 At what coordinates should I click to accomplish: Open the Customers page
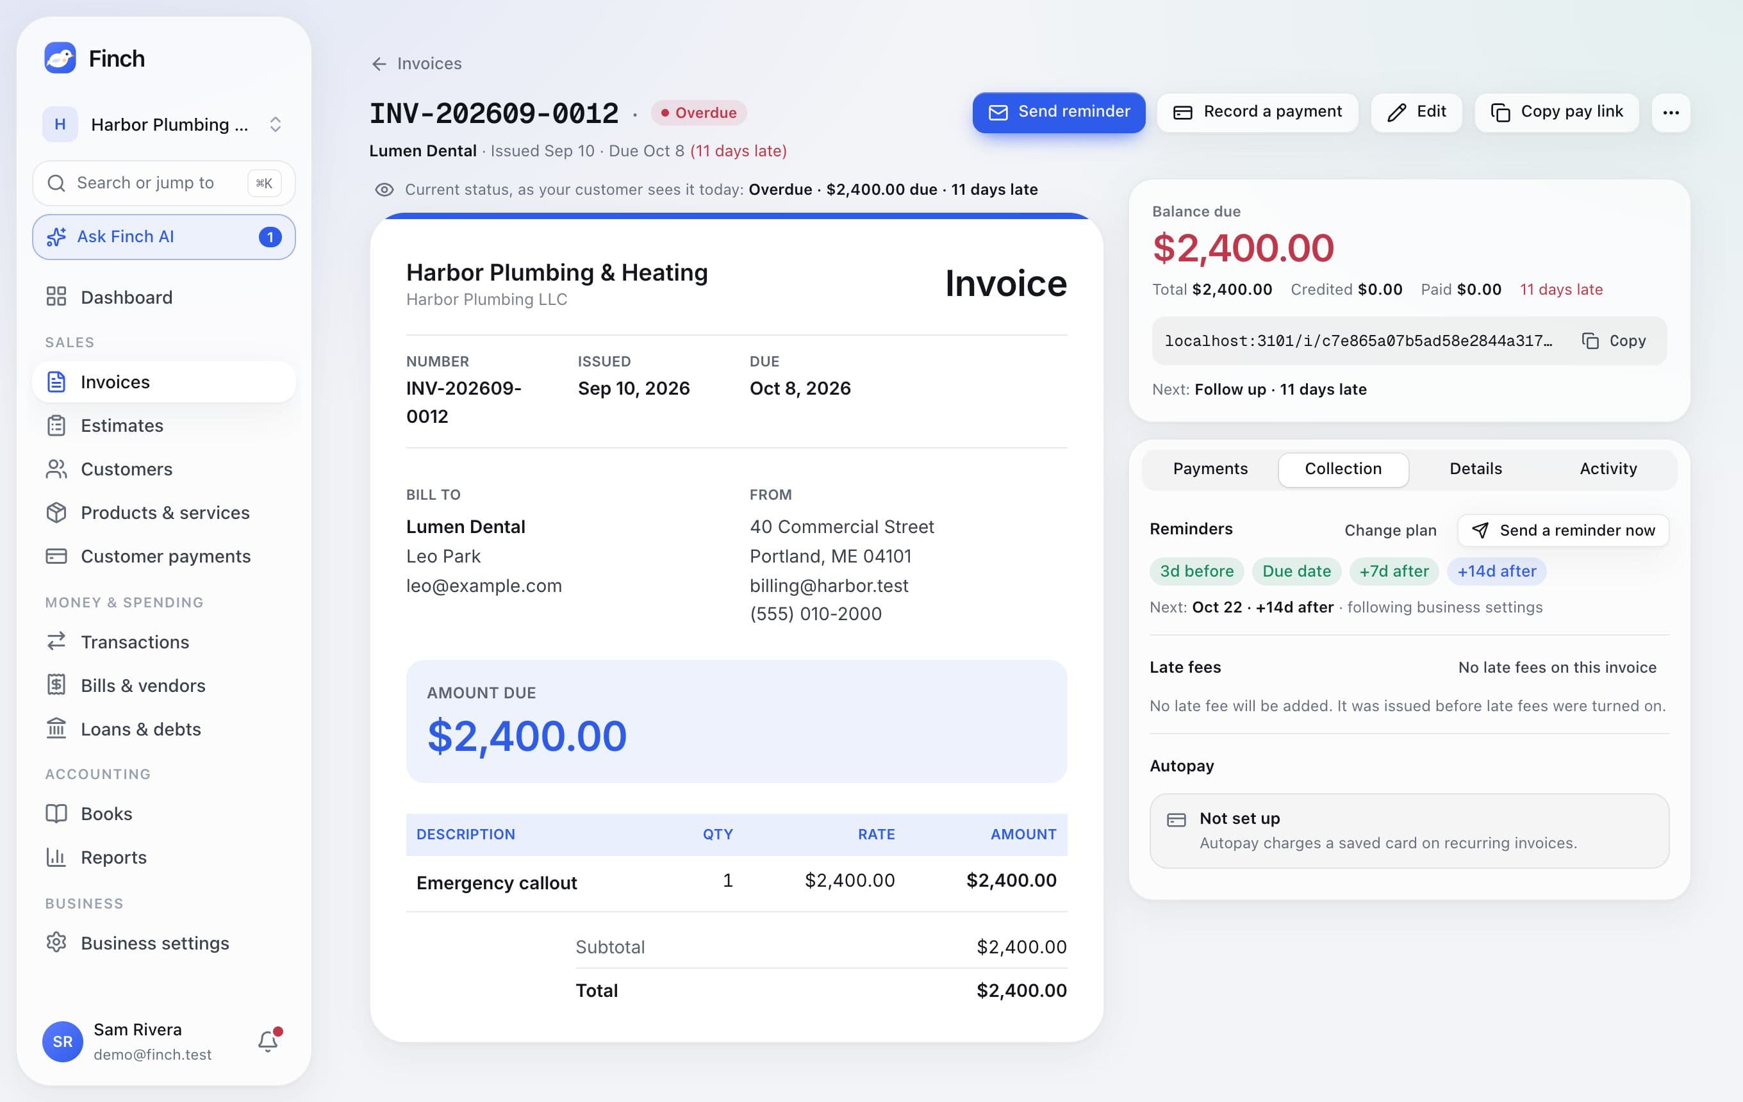(163, 469)
